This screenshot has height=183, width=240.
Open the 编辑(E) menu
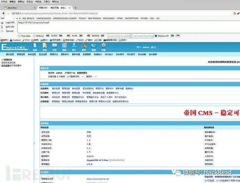click(13, 2)
